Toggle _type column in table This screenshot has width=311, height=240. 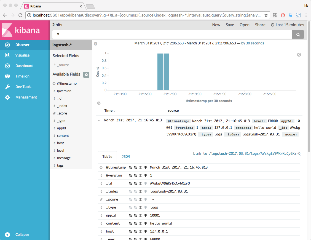pos(140,207)
